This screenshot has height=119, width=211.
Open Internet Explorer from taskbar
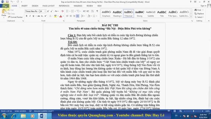pyautogui.click(x=14, y=116)
